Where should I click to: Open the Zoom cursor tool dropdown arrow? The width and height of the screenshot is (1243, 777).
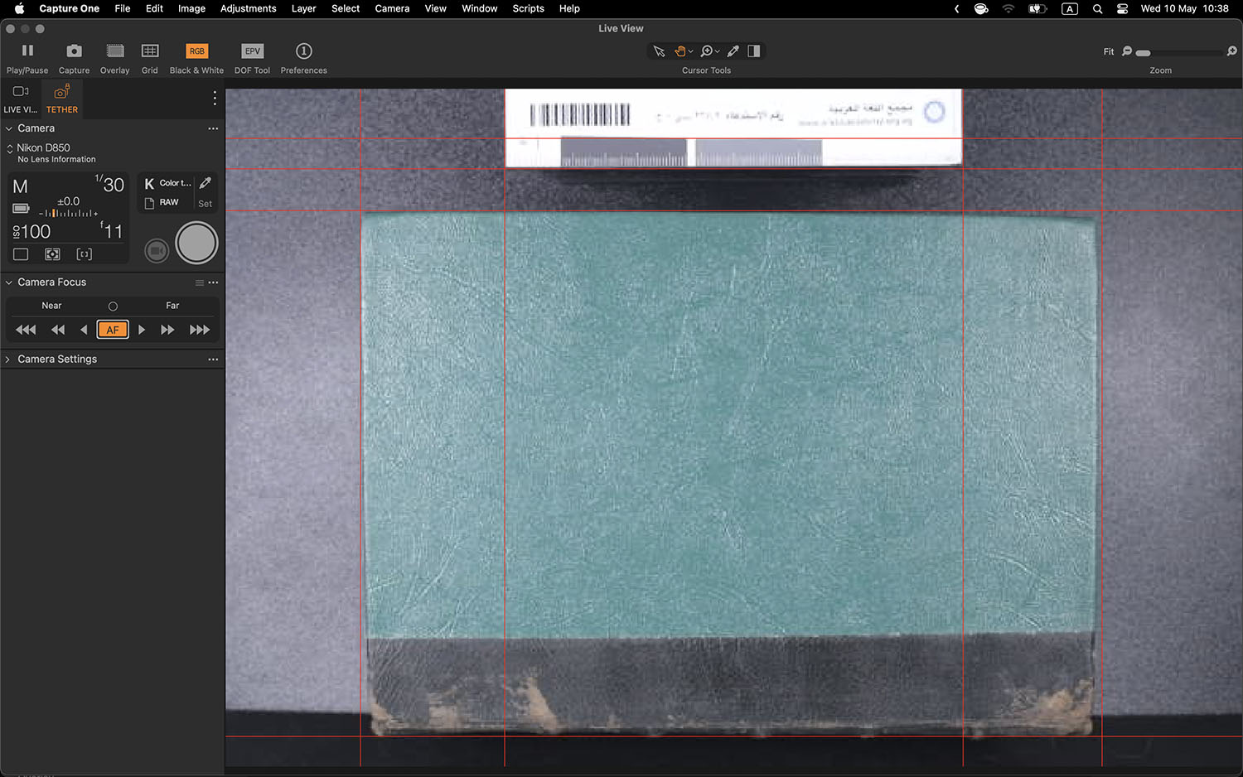718,51
